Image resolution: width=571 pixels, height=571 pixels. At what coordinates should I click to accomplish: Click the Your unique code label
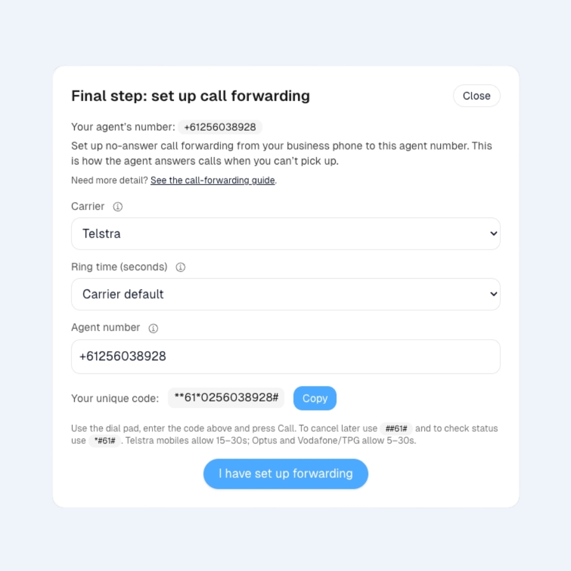[115, 399]
